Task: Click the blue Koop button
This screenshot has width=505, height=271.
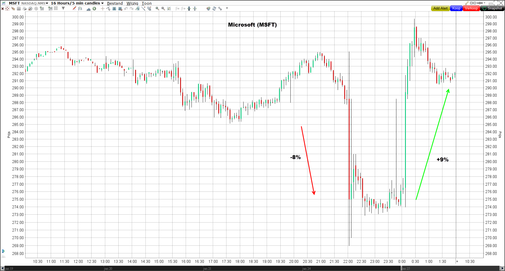Action: pyautogui.click(x=456, y=8)
